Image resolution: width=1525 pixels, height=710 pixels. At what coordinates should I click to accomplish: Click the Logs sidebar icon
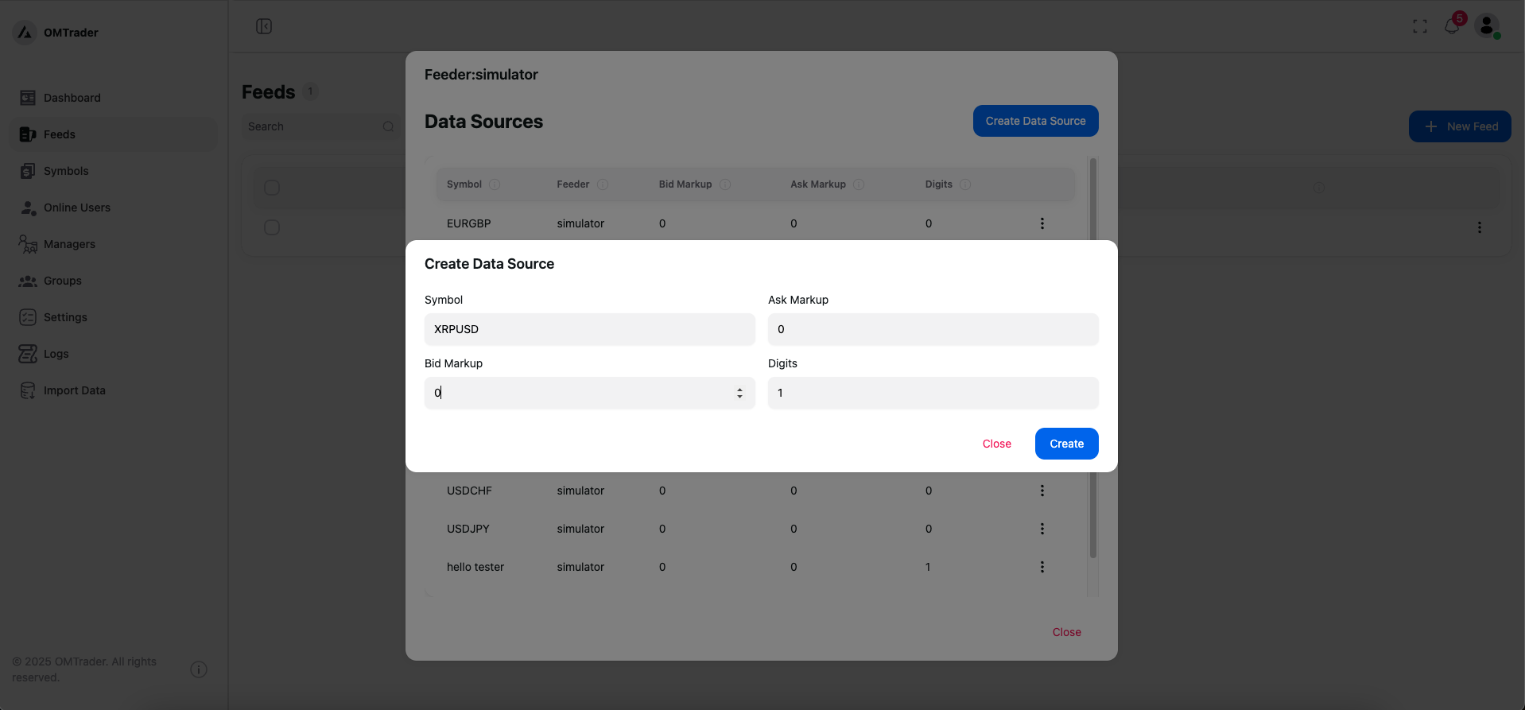point(28,354)
